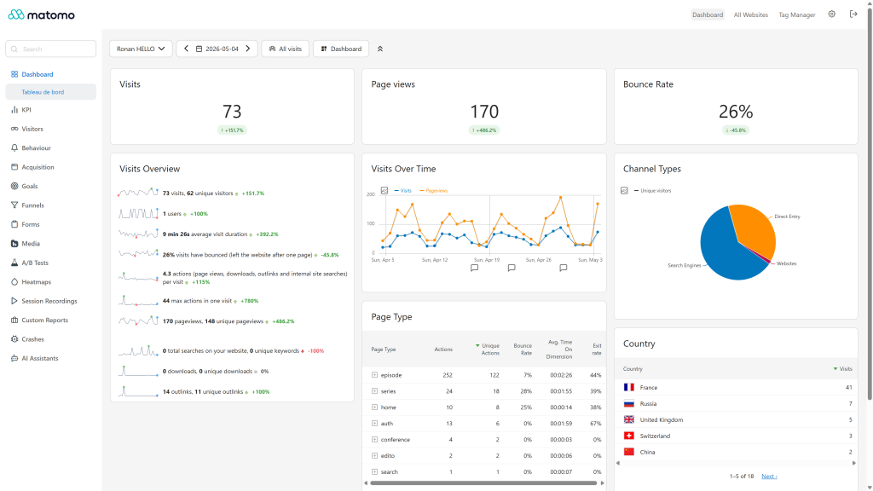The height and width of the screenshot is (491, 873).
Task: Collapse the top controls with double chevron
Action: tap(380, 49)
